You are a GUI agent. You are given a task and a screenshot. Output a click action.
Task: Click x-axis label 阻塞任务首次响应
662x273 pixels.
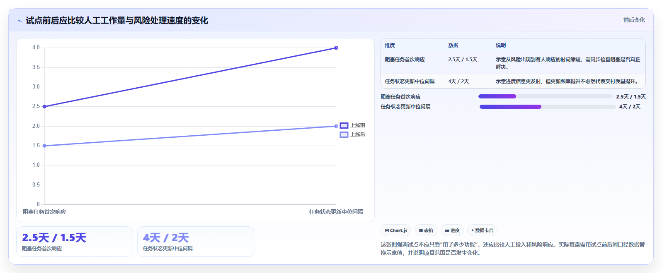(x=44, y=212)
